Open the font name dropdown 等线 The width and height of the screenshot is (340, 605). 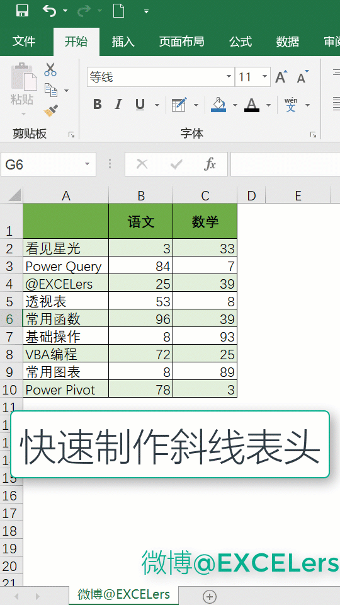pyautogui.click(x=229, y=77)
